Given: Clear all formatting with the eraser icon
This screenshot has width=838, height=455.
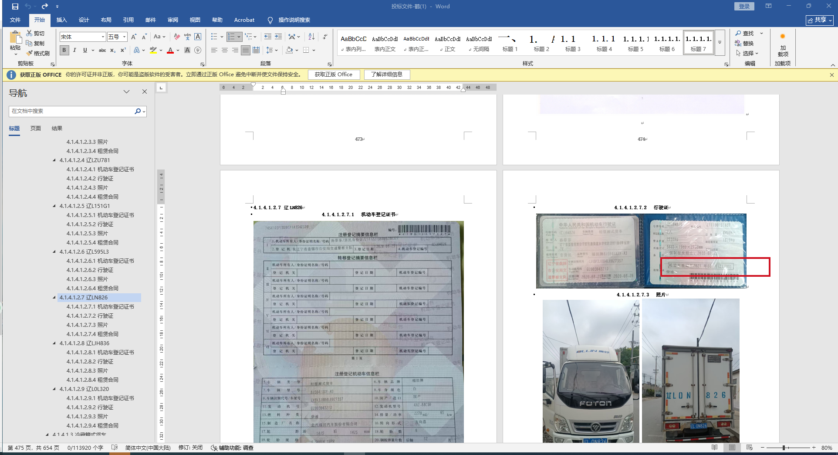Looking at the screenshot, I should [176, 37].
